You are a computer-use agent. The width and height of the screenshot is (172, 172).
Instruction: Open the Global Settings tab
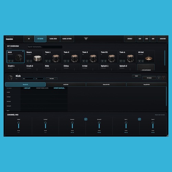click(x=67, y=39)
